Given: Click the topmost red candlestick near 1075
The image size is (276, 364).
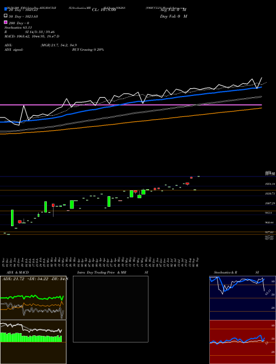Looking at the screenshot, I should pyautogui.click(x=192, y=178).
